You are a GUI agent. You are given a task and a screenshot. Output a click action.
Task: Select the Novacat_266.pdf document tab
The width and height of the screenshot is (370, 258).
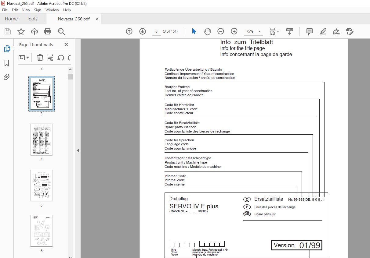point(74,19)
